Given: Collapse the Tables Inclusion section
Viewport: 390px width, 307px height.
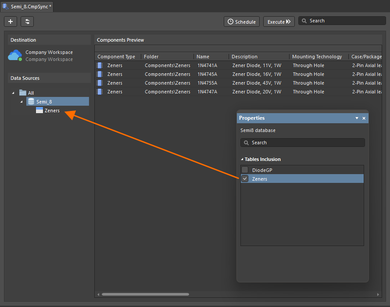Looking at the screenshot, I should [x=242, y=159].
